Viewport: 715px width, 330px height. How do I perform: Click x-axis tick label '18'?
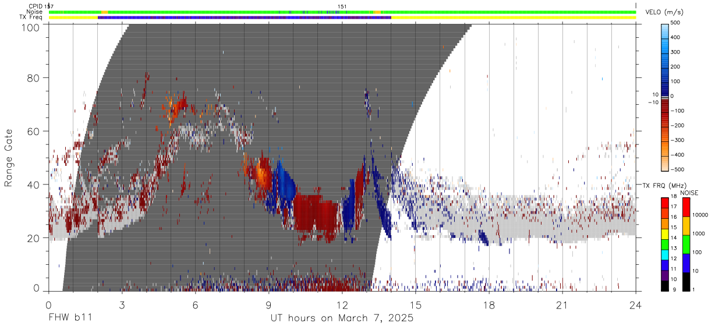489,305
